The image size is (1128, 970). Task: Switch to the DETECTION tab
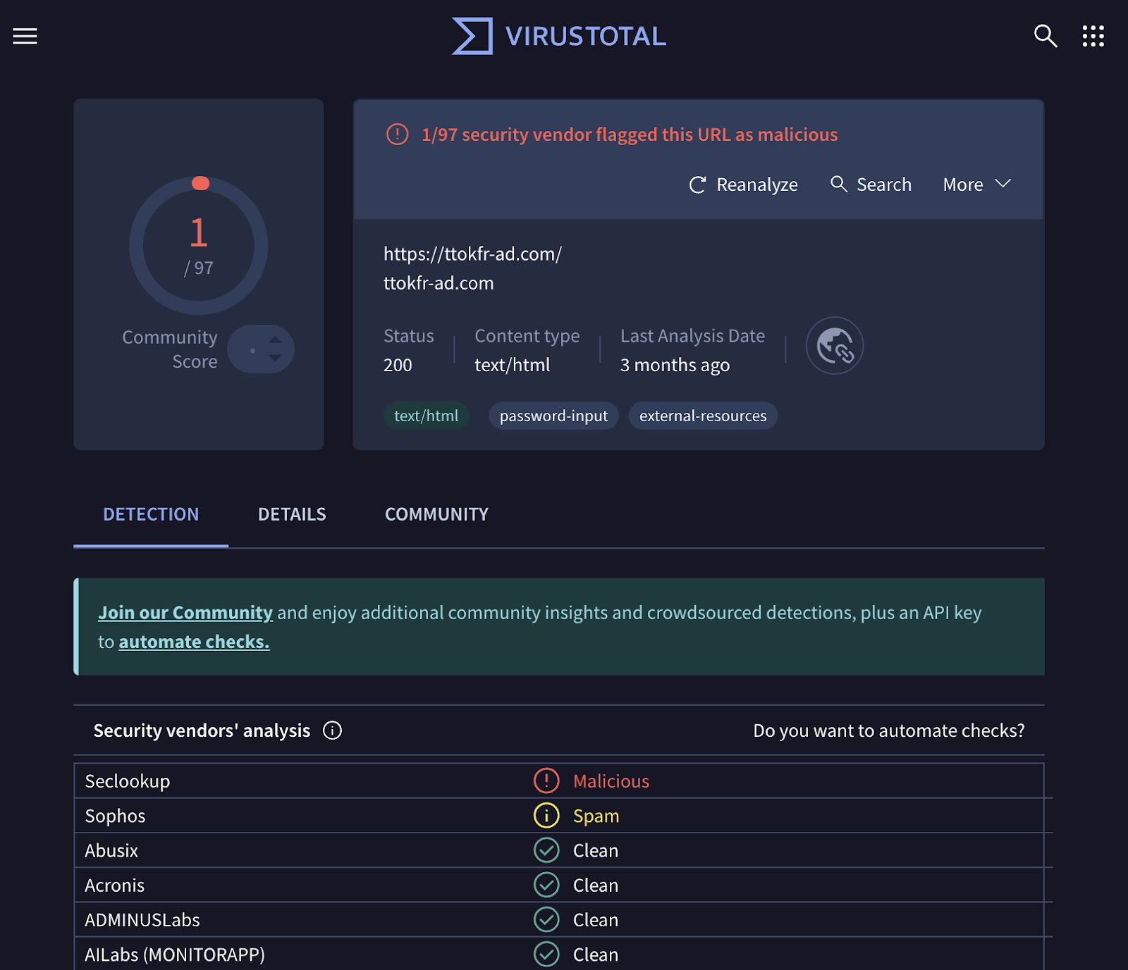tap(151, 514)
